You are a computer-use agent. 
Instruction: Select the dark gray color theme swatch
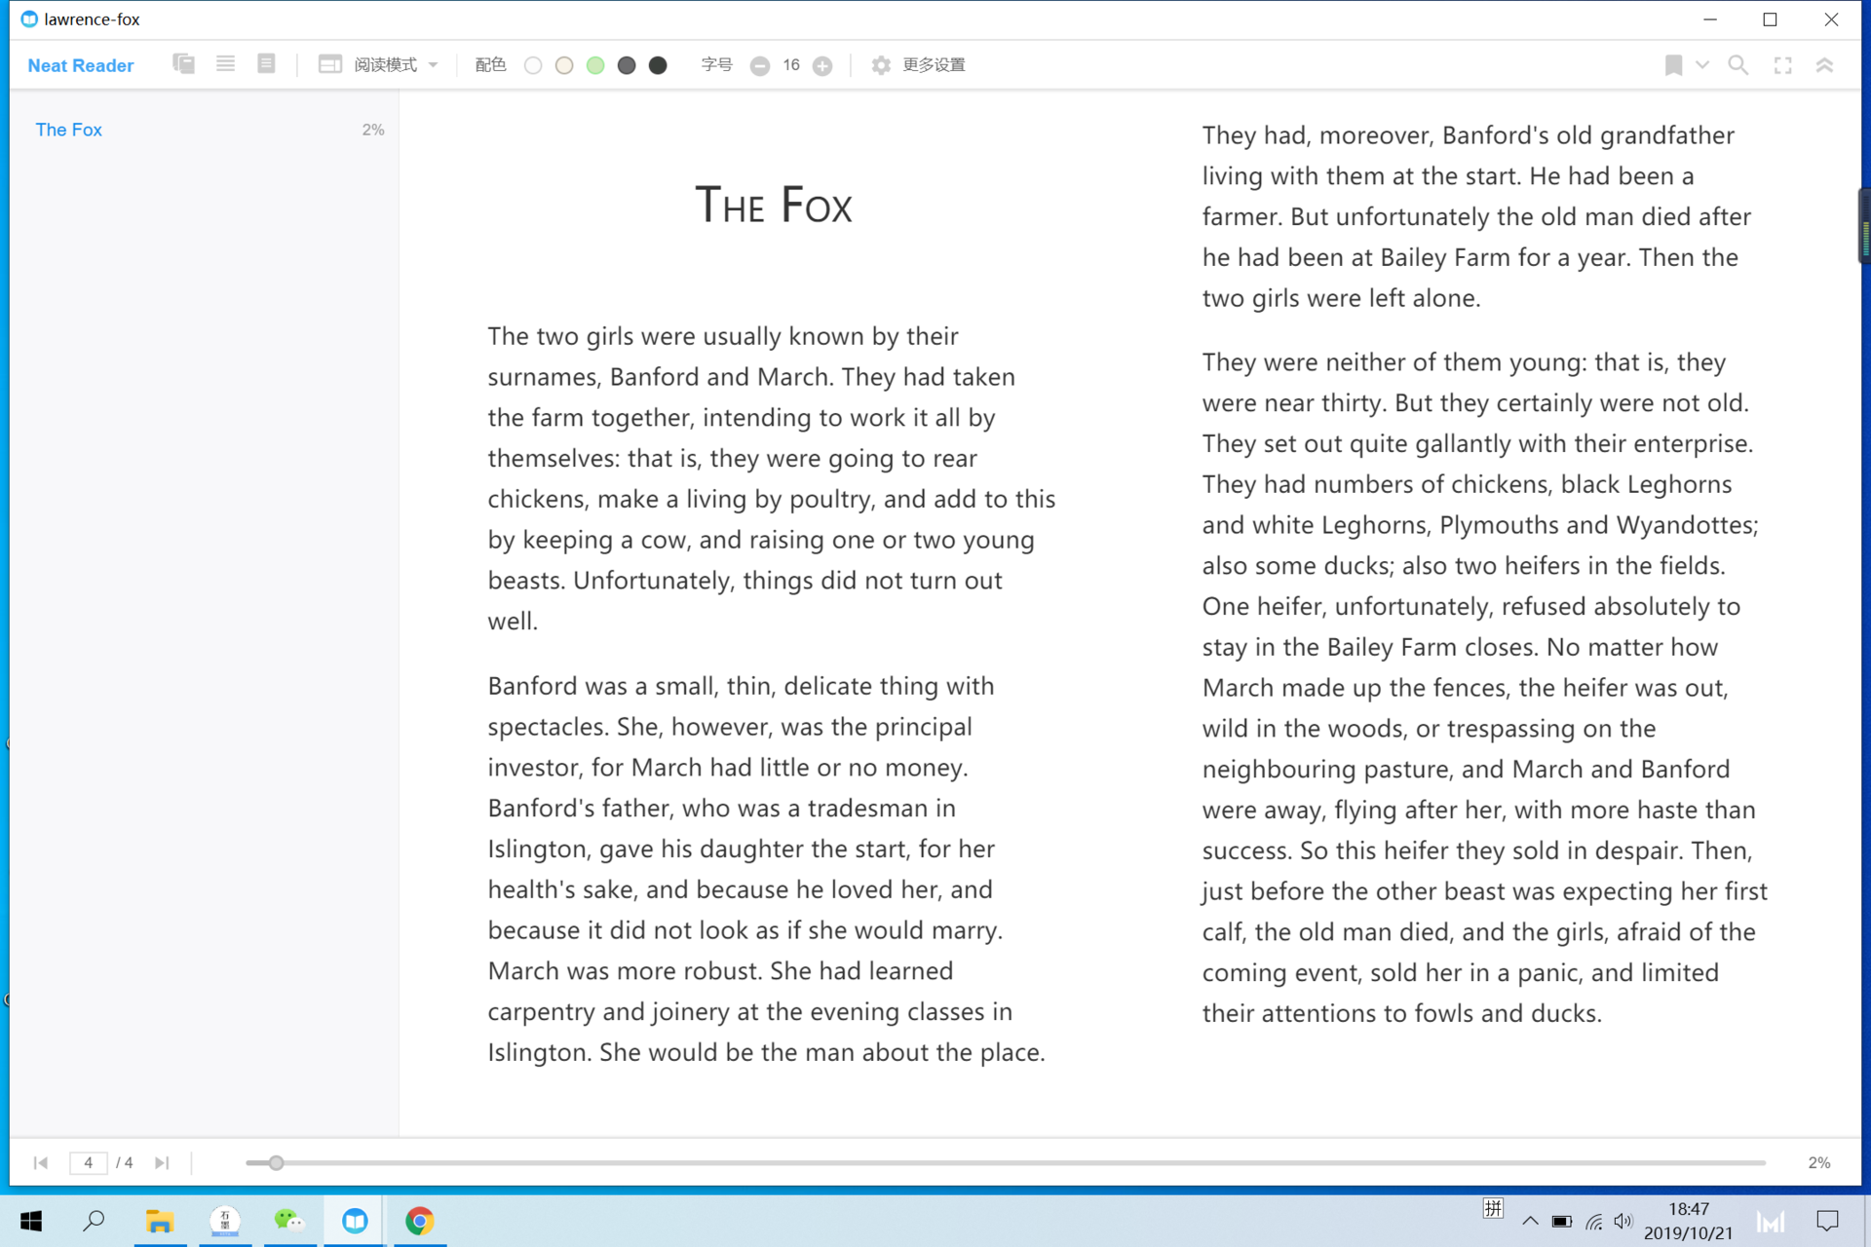click(x=627, y=65)
